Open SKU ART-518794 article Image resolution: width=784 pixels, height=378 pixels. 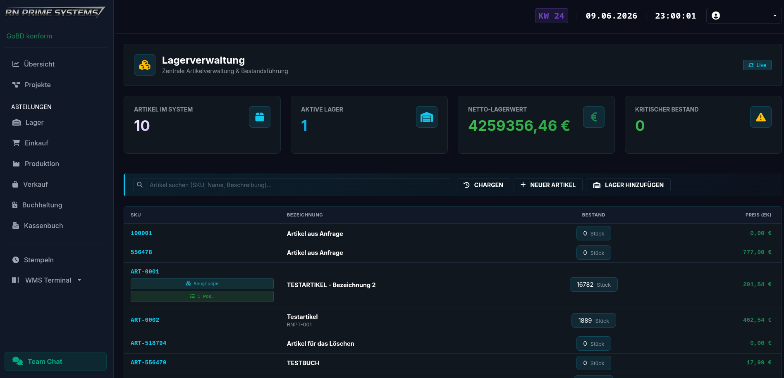point(148,343)
